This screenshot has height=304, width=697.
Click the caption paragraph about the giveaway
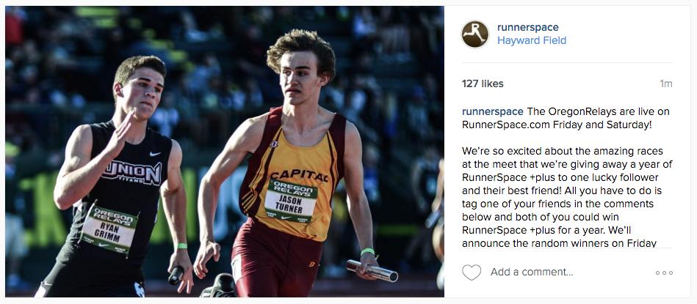point(566,196)
